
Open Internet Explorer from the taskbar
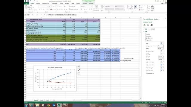(31, 105)
